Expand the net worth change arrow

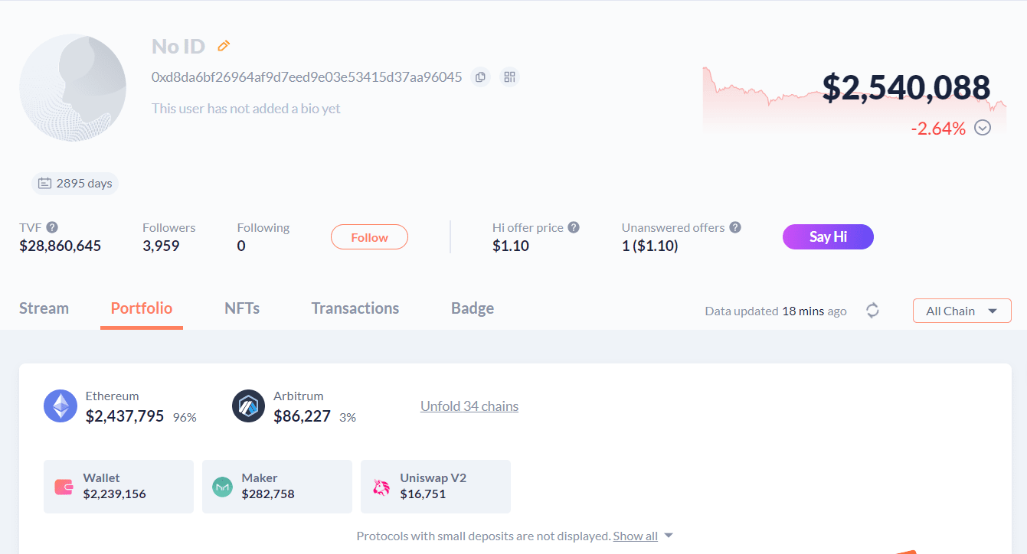983,128
